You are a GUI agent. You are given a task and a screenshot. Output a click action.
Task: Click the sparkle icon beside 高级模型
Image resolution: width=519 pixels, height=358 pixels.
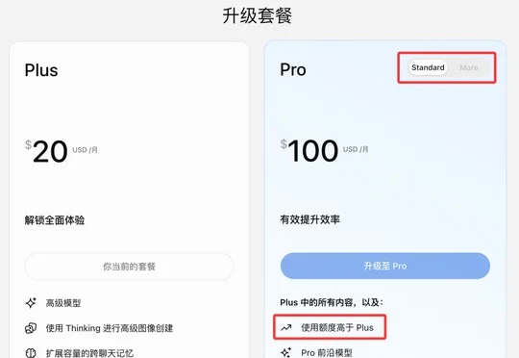pyautogui.click(x=31, y=303)
